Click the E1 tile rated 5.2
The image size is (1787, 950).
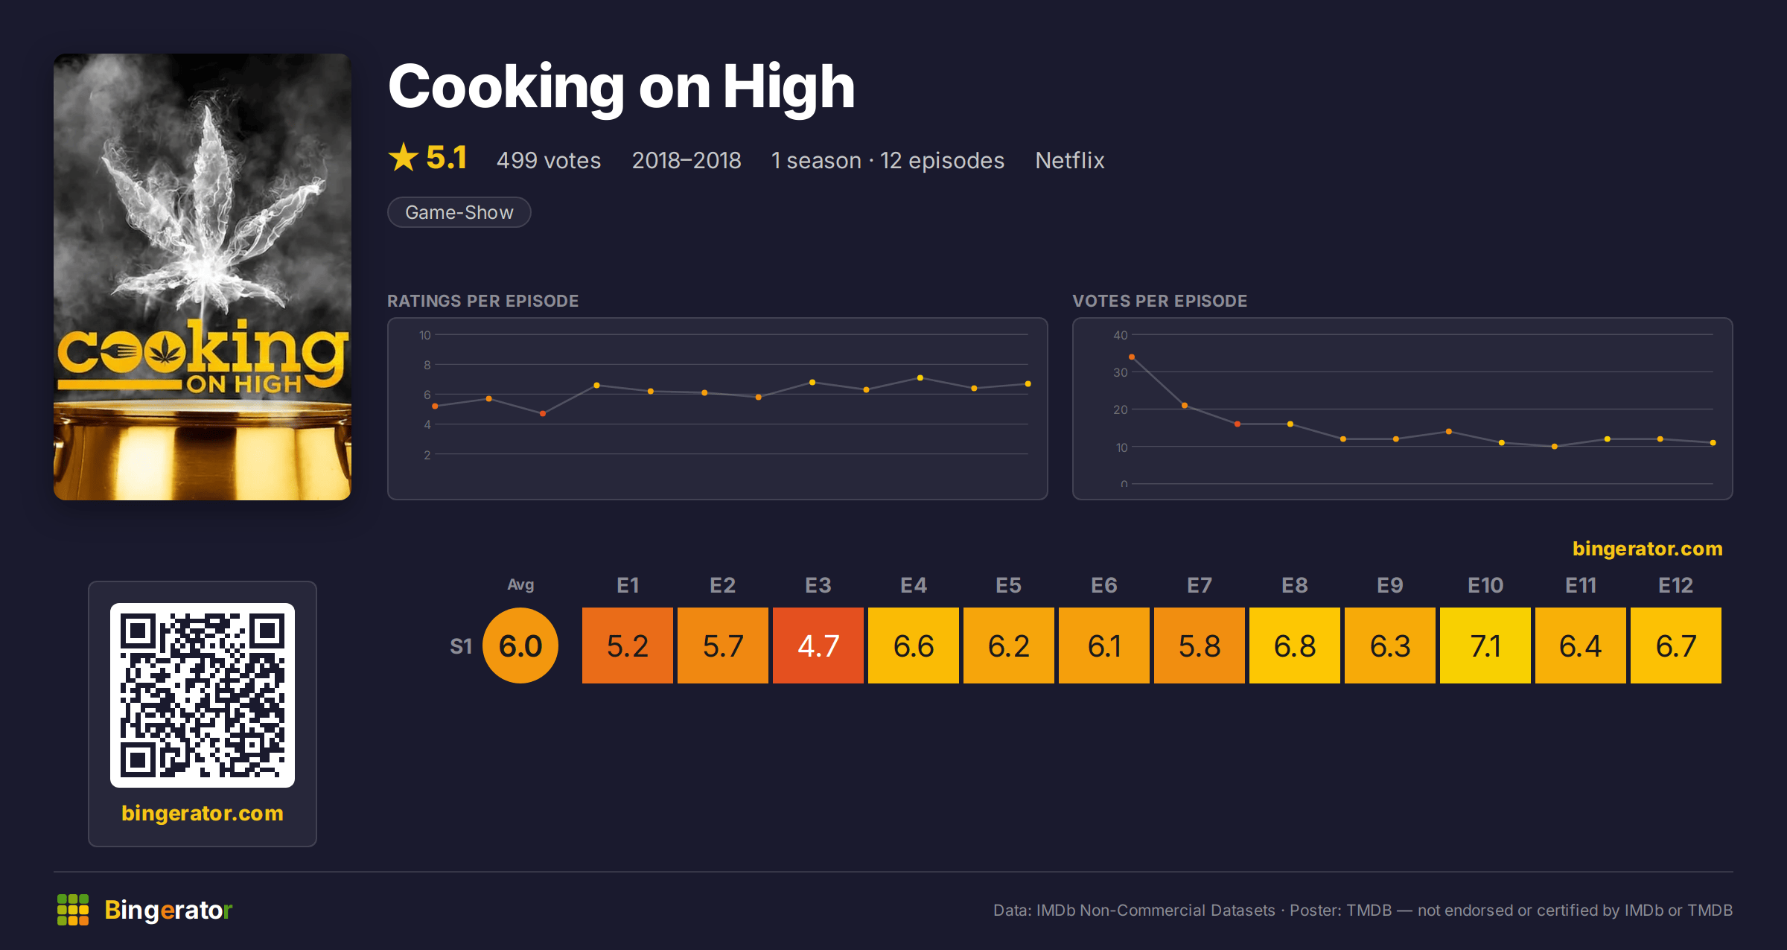coord(628,645)
